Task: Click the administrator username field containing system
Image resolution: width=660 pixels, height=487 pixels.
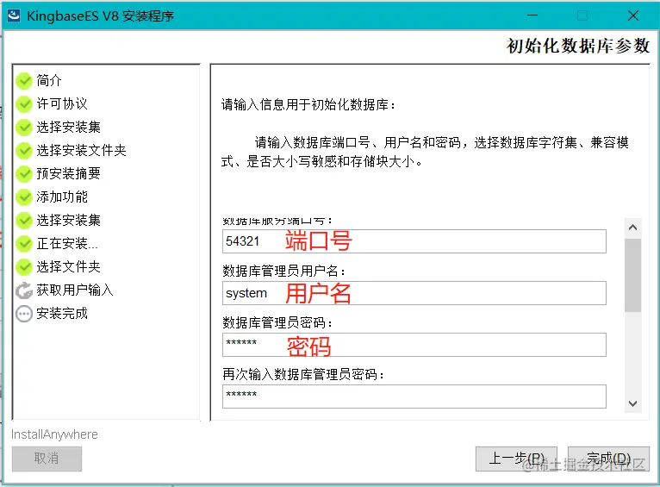Action: tap(414, 293)
